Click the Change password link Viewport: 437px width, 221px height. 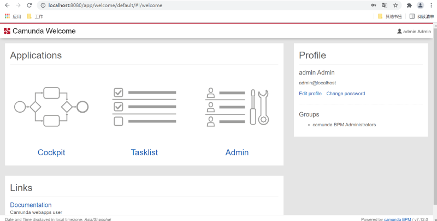pos(346,94)
